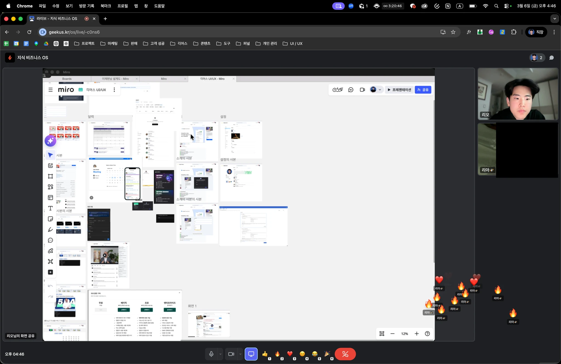
Task: Toggle the camera on/off button
Action: click(x=231, y=354)
